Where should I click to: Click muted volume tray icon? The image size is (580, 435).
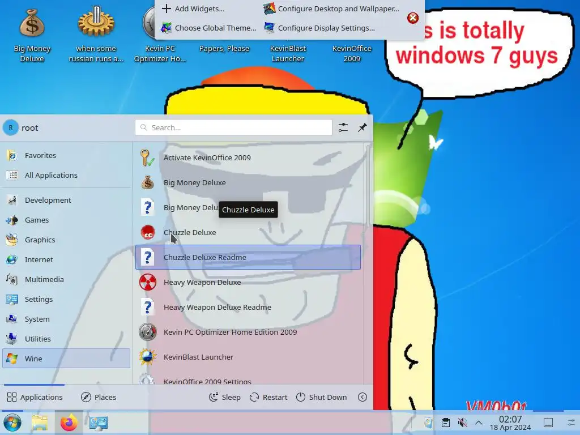click(x=462, y=423)
